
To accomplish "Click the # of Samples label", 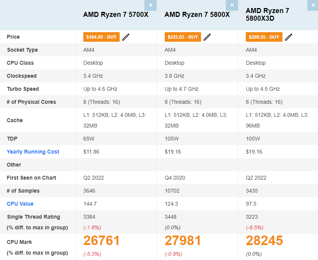I will tap(23, 191).
